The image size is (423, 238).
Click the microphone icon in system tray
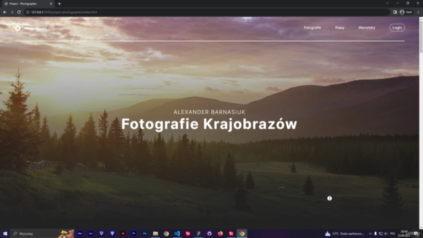click(x=375, y=233)
